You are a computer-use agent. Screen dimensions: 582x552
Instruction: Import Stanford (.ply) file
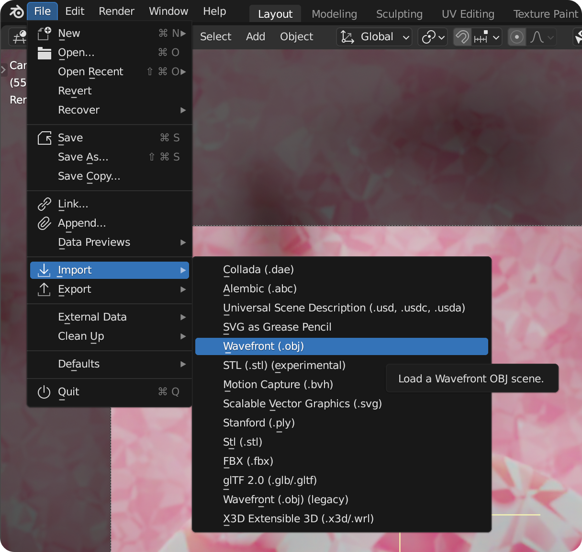tap(342, 423)
